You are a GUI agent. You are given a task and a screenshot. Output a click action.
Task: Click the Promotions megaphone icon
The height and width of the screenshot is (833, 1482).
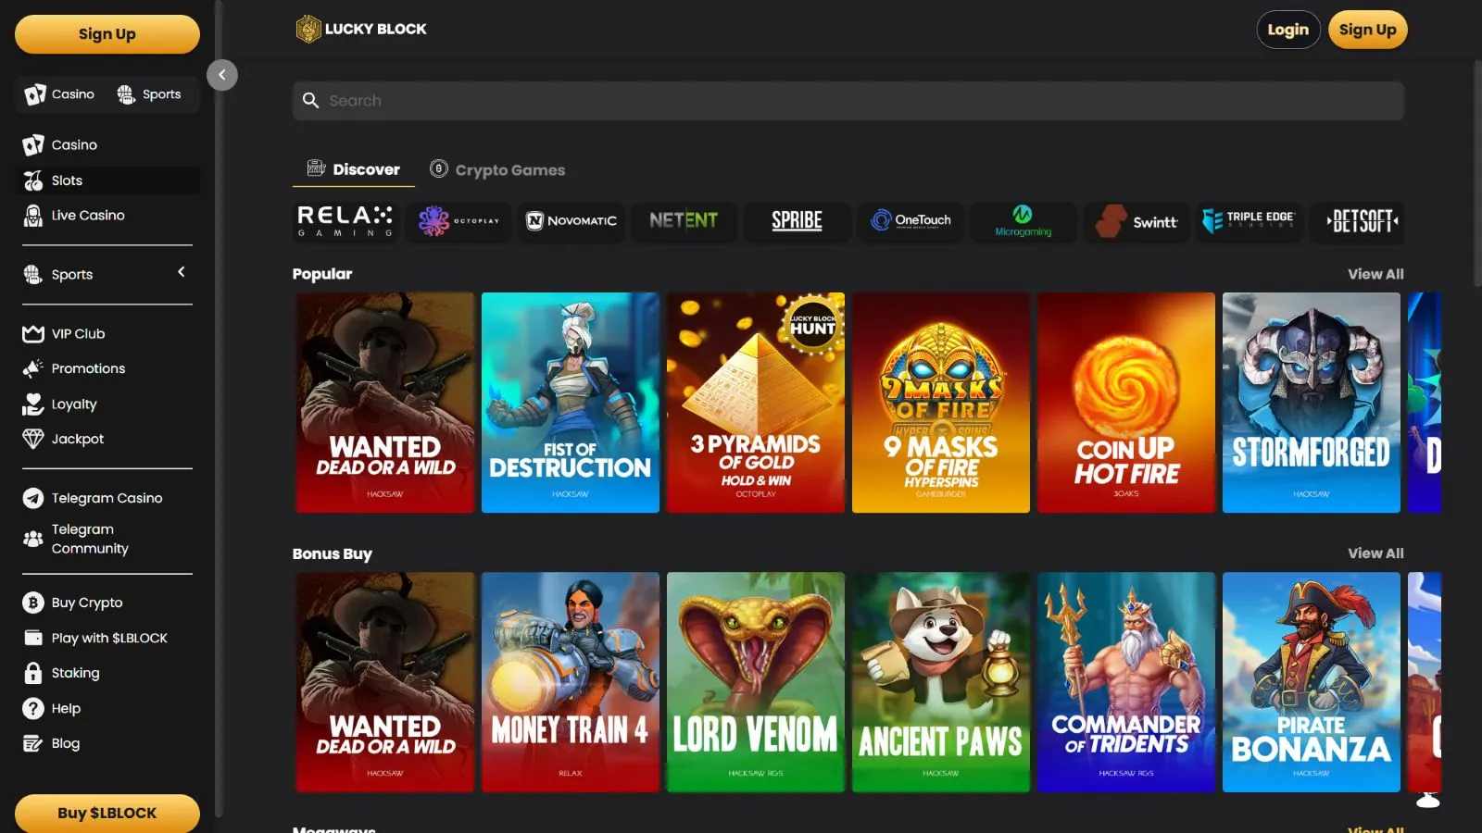click(x=33, y=368)
